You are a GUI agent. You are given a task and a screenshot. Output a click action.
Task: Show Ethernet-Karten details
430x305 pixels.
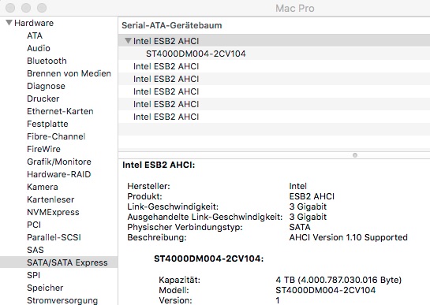tap(60, 111)
